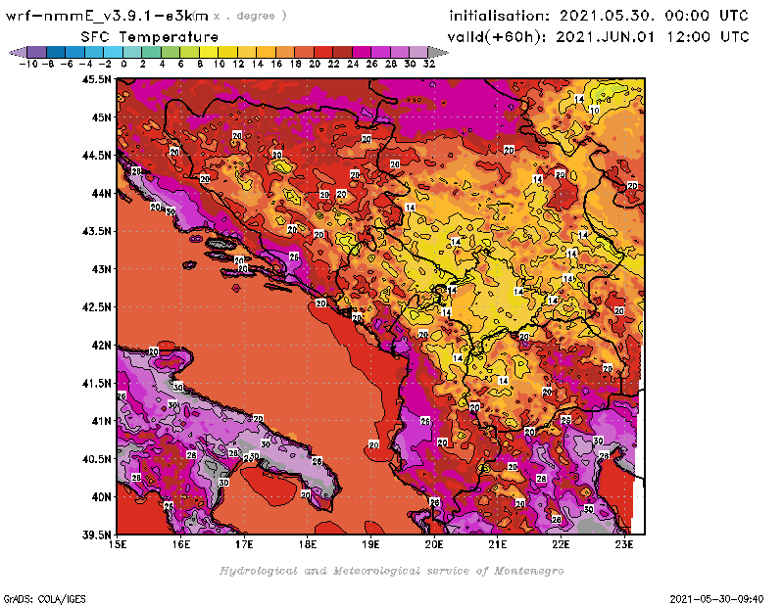Click the '0' legend tick label

click(x=123, y=64)
